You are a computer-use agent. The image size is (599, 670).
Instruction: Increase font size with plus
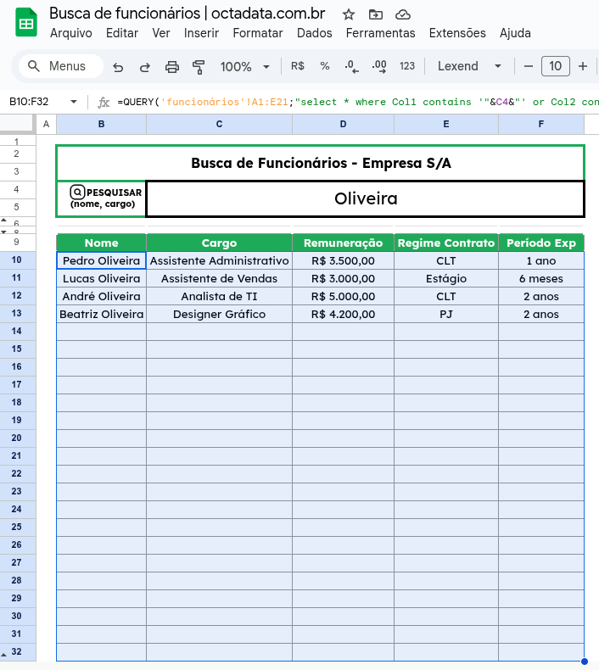click(583, 66)
